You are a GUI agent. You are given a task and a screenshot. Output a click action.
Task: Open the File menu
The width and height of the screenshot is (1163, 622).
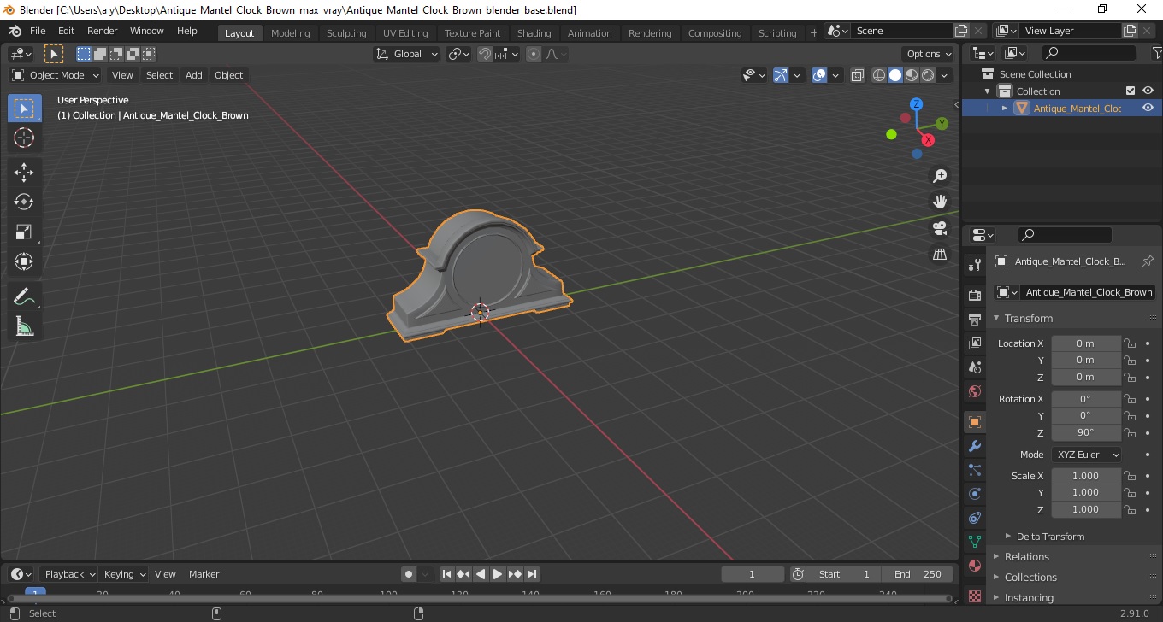tap(38, 31)
